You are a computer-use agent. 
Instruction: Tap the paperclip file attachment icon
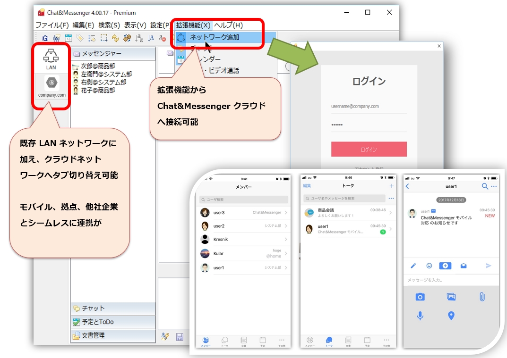pos(482,297)
